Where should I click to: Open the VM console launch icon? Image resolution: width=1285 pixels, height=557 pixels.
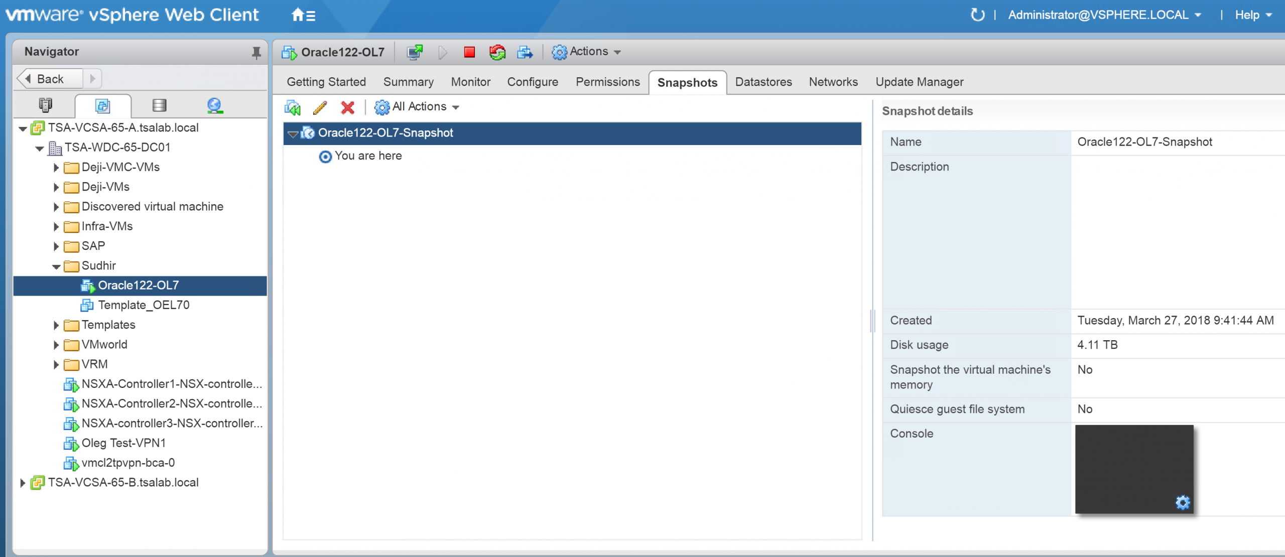click(x=415, y=52)
